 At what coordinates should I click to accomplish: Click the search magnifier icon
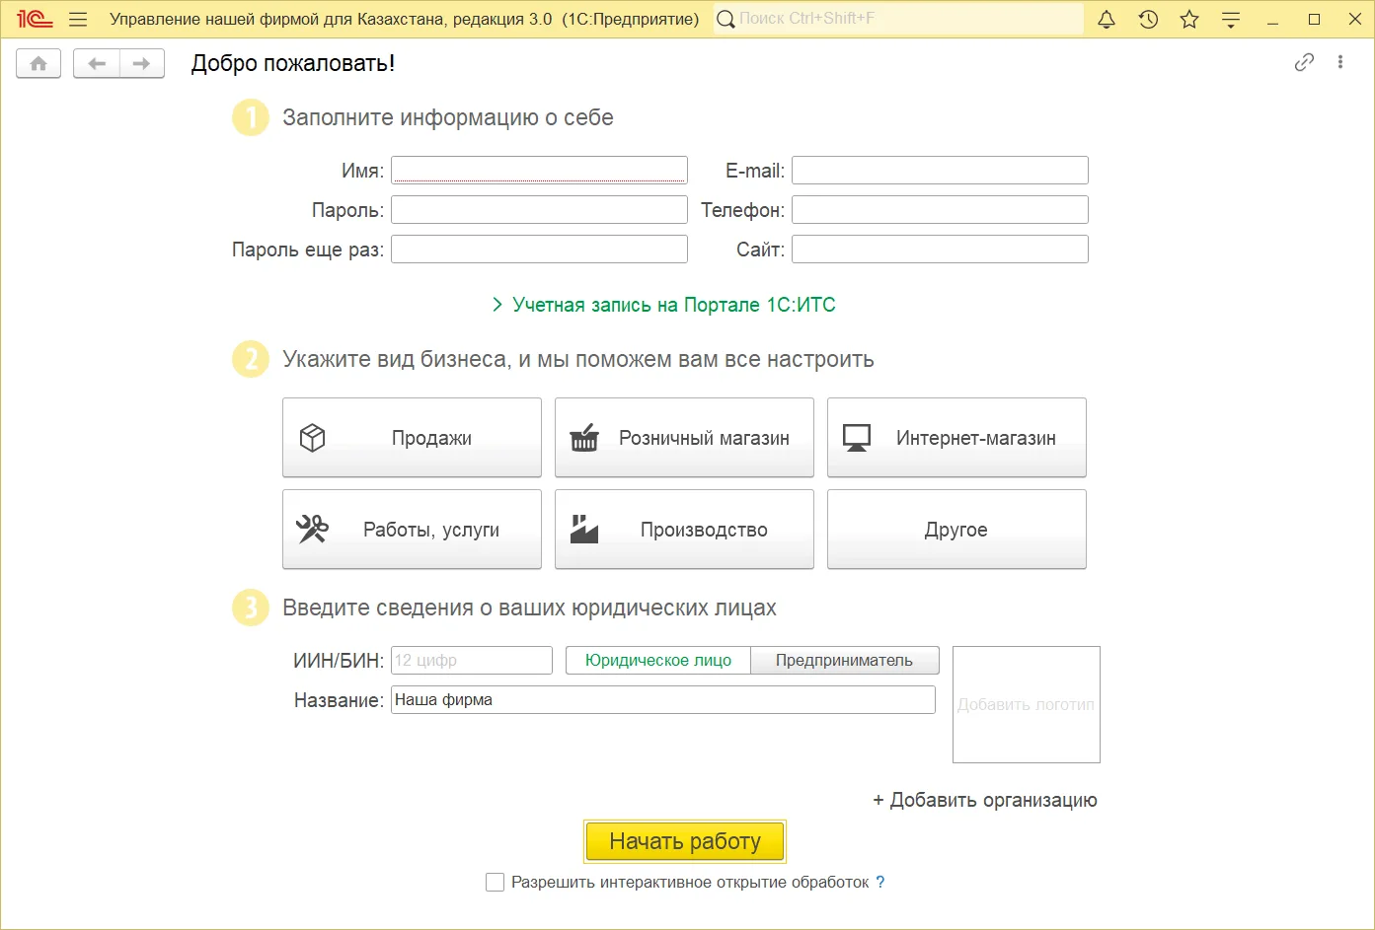(726, 20)
